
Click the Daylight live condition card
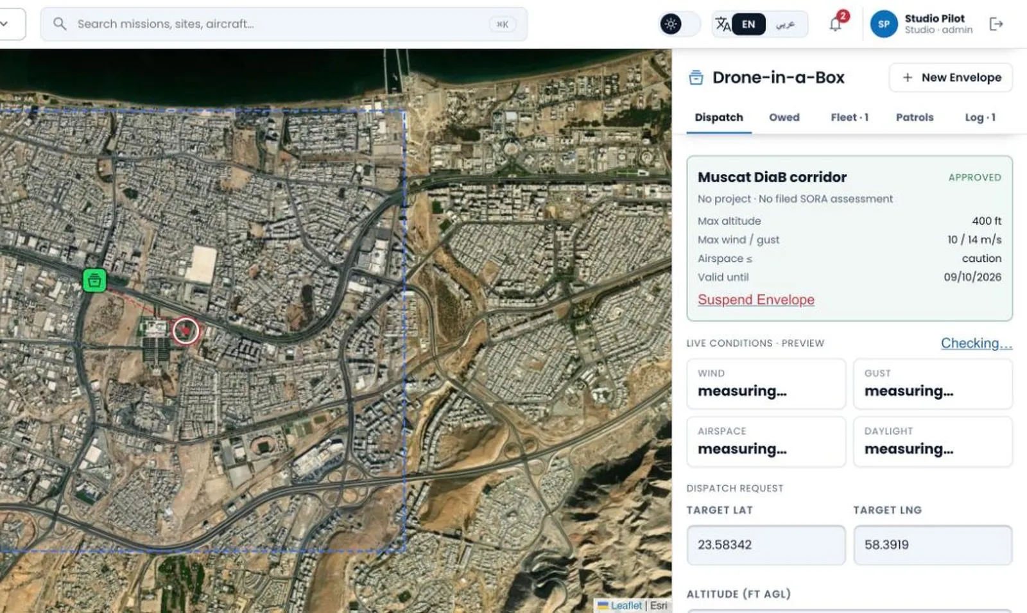click(x=933, y=442)
